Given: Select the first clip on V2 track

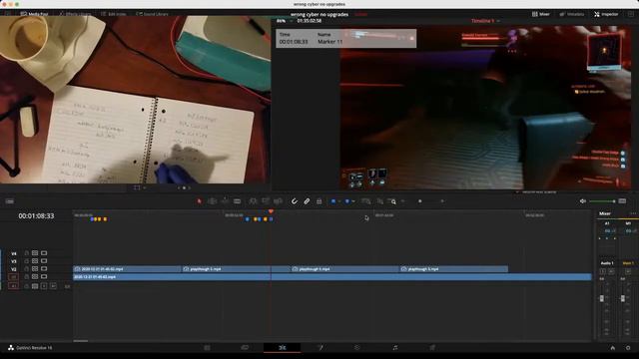Looking at the screenshot, I should tap(127, 269).
